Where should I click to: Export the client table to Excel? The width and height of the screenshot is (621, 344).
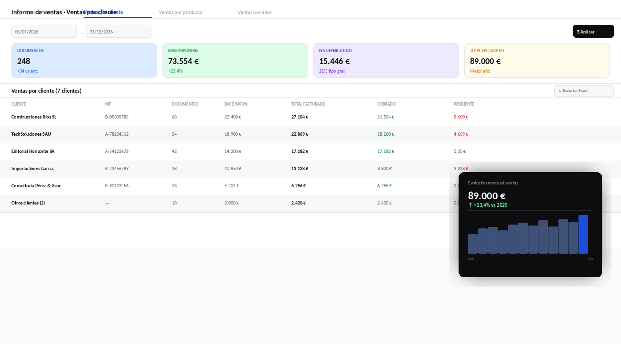584,91
